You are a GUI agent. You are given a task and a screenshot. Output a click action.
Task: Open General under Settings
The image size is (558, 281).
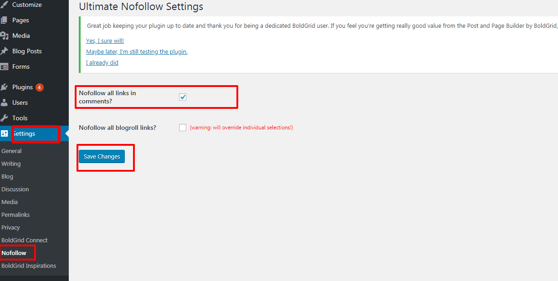tap(11, 151)
